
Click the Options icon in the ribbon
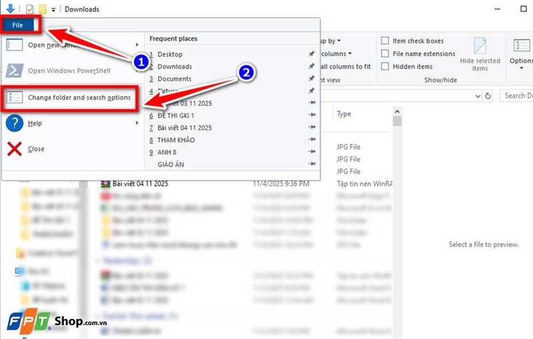[522, 46]
